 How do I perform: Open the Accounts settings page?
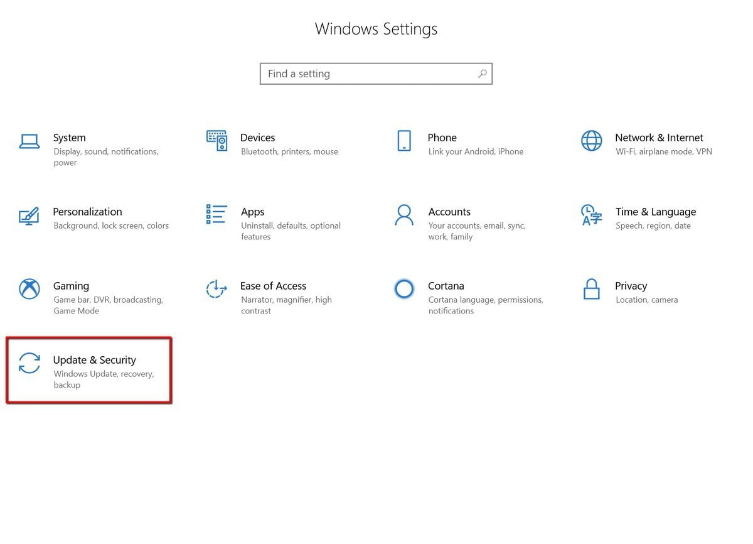click(449, 212)
